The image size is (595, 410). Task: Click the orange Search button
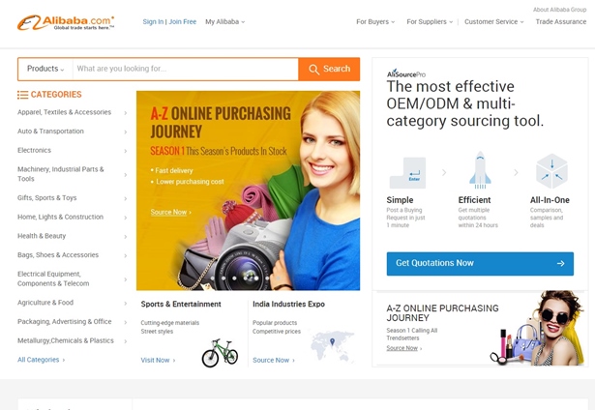329,69
